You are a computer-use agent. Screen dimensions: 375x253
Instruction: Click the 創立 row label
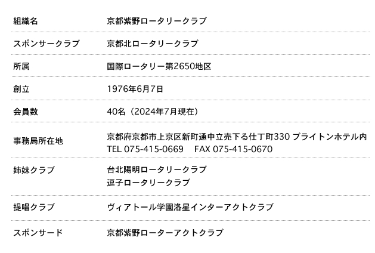[x=21, y=89]
